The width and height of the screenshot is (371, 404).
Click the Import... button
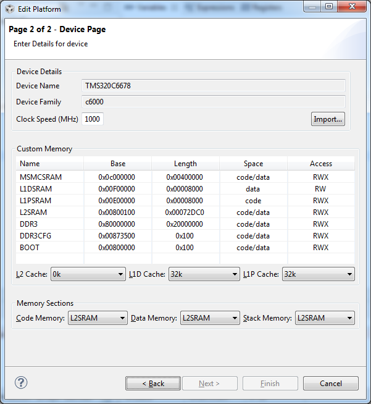328,119
